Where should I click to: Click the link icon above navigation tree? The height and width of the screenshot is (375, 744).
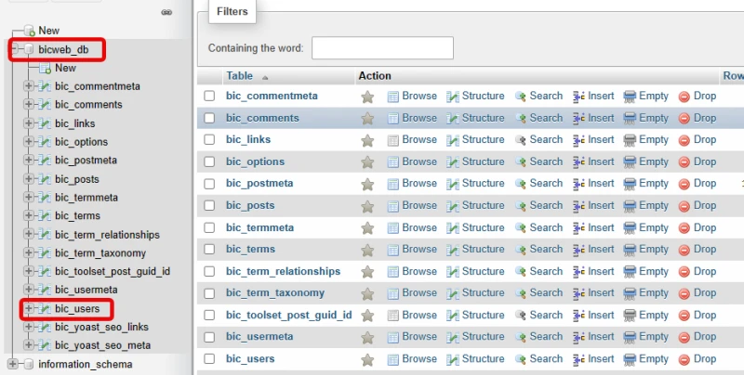tap(166, 12)
